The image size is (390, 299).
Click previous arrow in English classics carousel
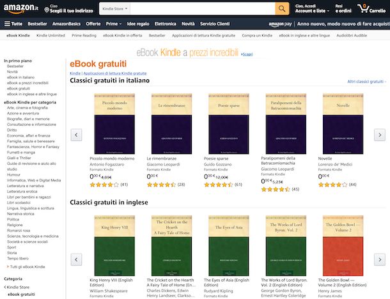pyautogui.click(x=76, y=259)
